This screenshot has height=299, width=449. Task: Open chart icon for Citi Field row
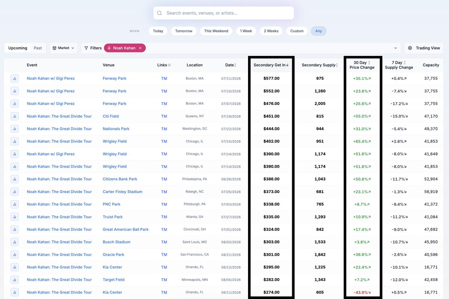click(15, 116)
